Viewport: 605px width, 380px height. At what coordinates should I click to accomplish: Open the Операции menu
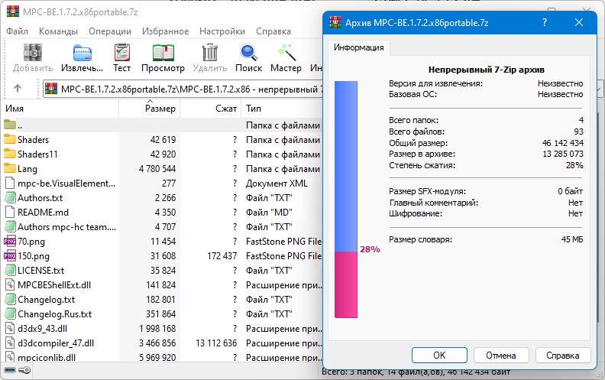point(110,31)
